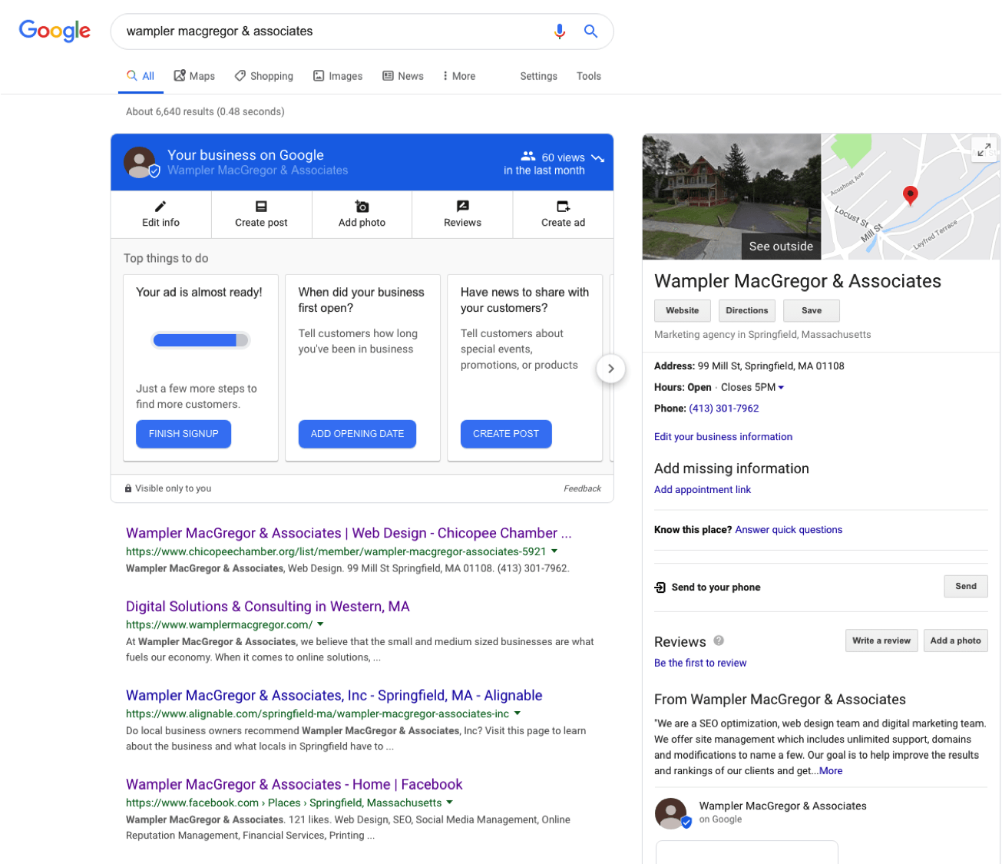Click Wampler MacGregor avatar on Google post
The image size is (1002, 864).
(x=673, y=813)
